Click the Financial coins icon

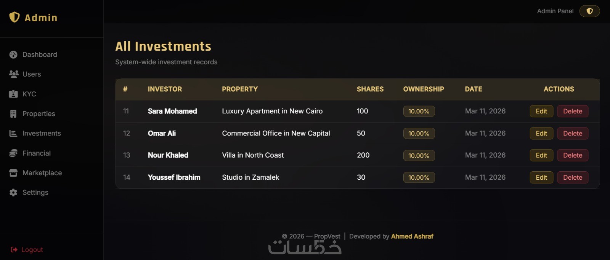coord(13,153)
